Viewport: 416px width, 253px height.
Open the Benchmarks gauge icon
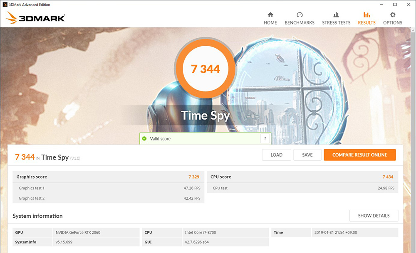pos(300,15)
